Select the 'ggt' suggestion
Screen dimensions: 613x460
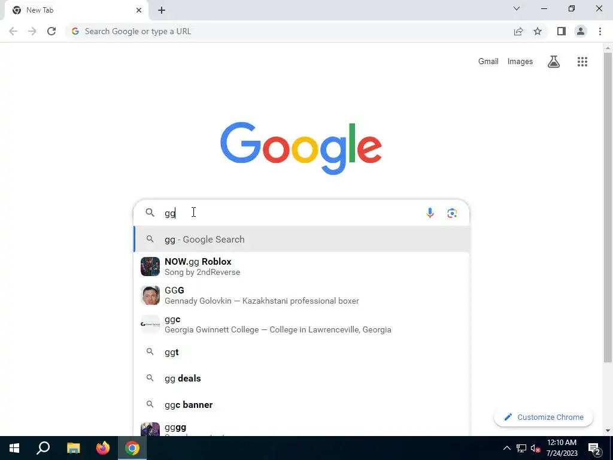tap(302, 352)
